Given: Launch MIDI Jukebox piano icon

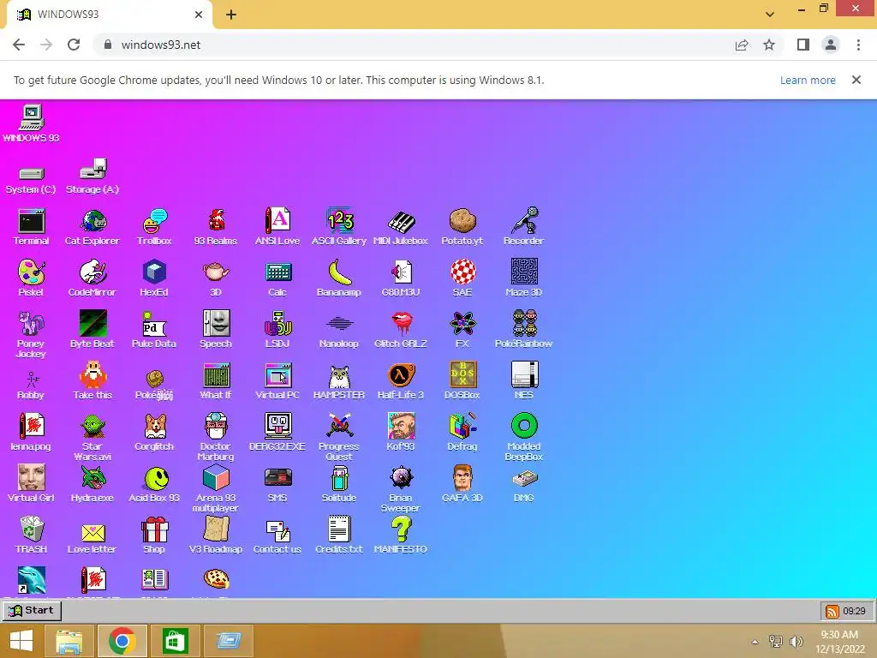Looking at the screenshot, I should (x=401, y=226).
